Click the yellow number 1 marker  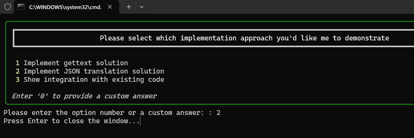click(18, 63)
